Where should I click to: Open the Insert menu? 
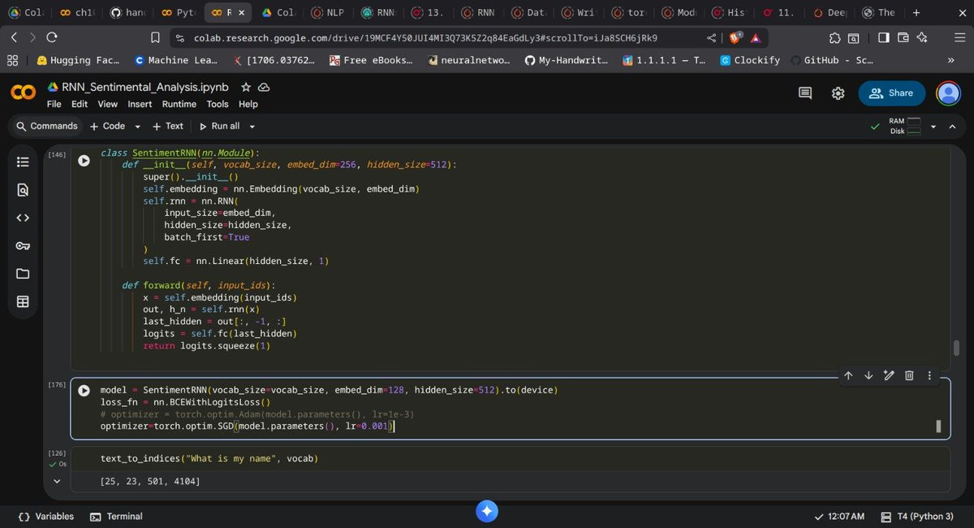(140, 104)
